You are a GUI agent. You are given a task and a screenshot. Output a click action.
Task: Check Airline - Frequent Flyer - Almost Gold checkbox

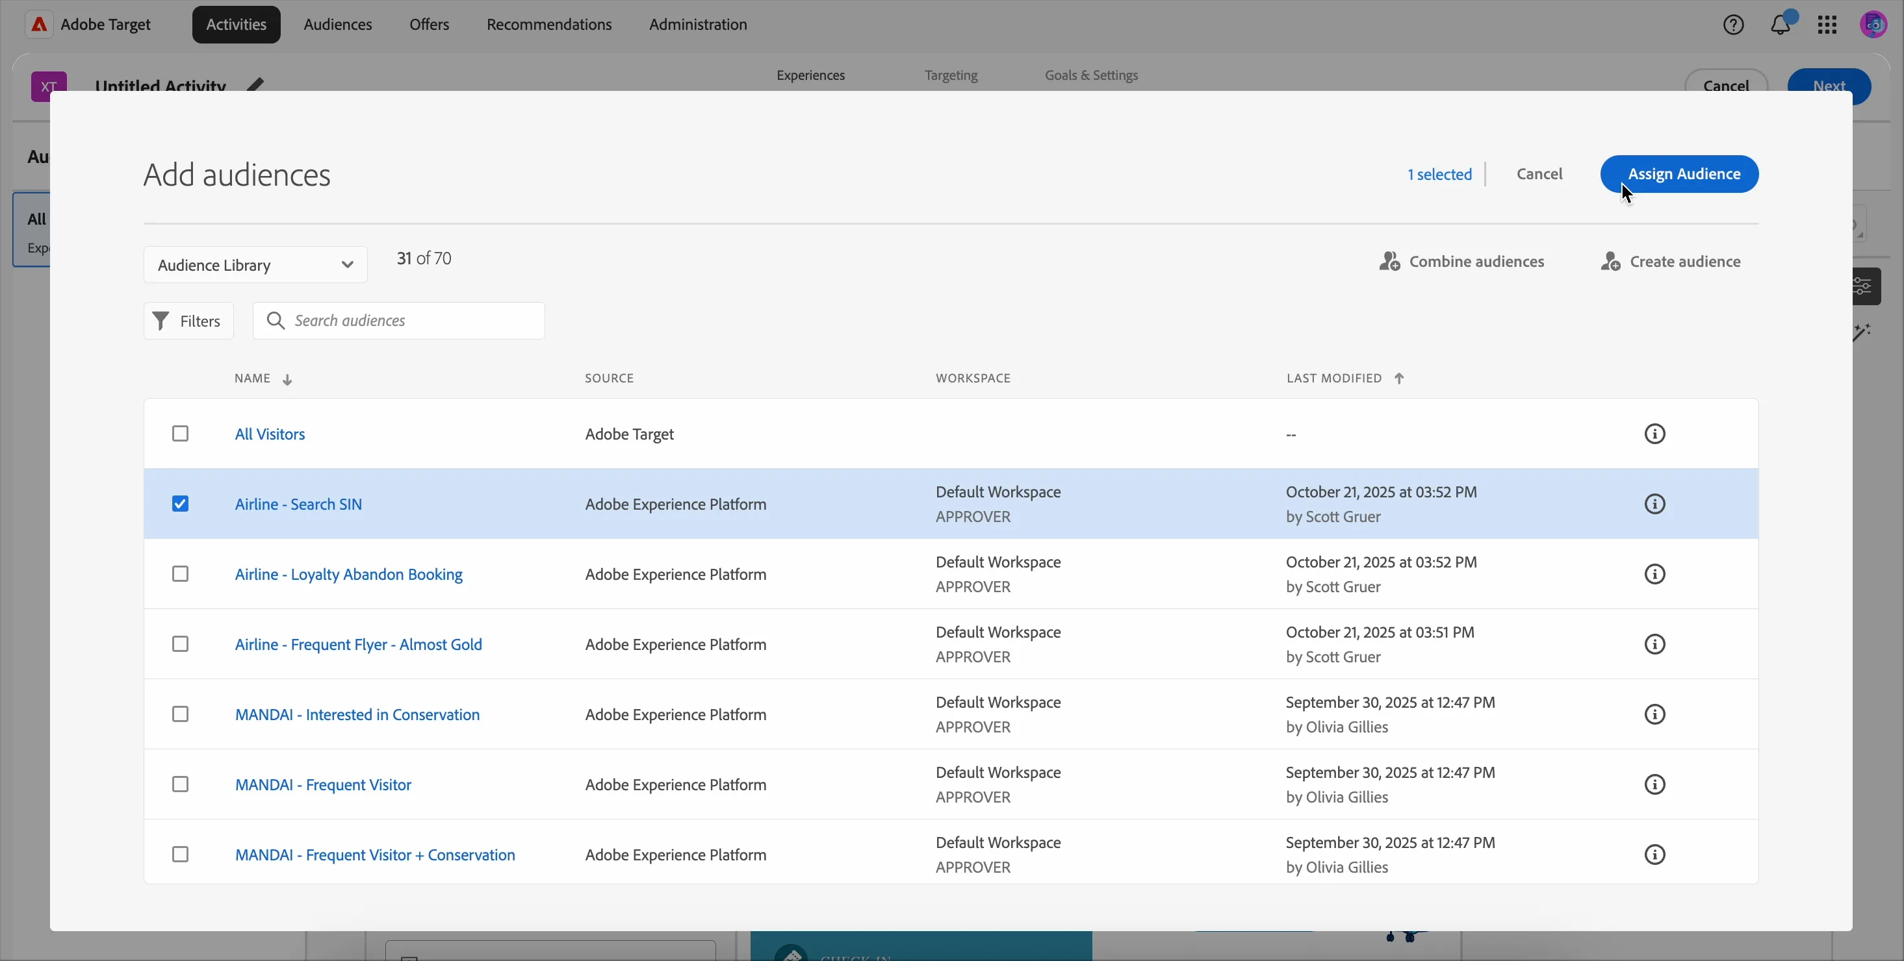181,644
